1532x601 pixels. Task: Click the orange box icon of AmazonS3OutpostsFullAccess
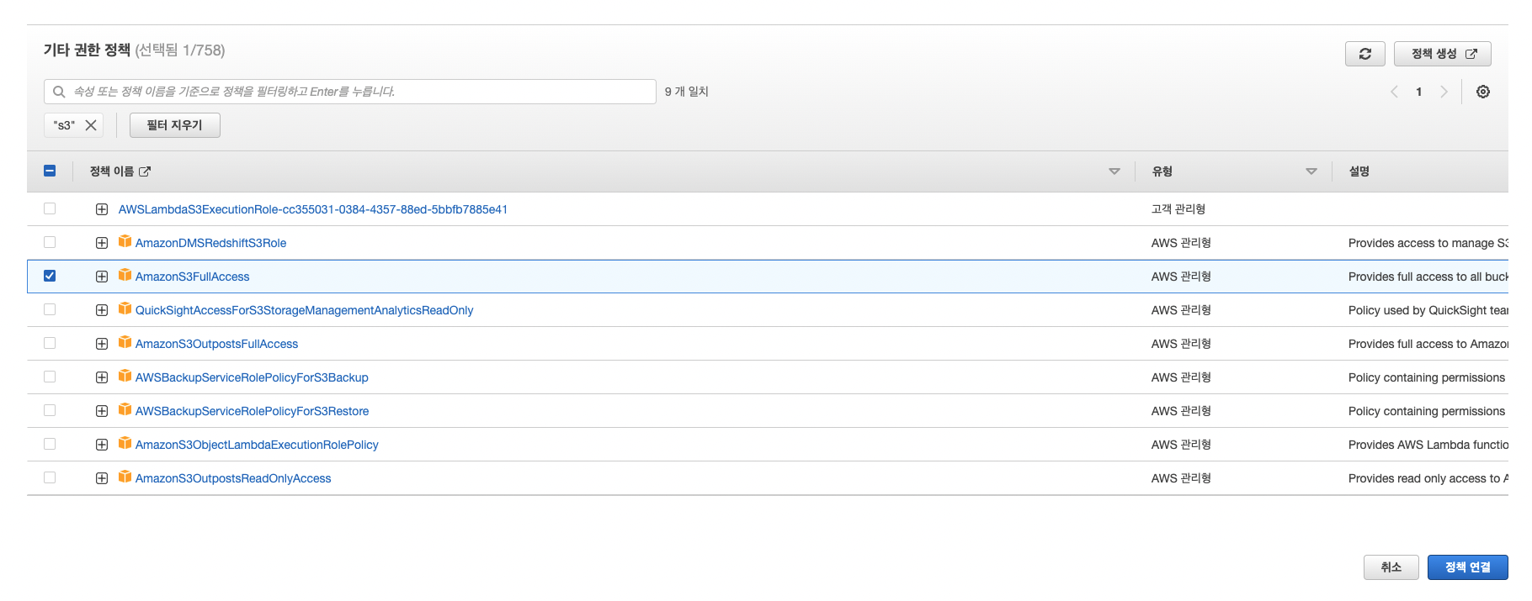[x=125, y=343]
